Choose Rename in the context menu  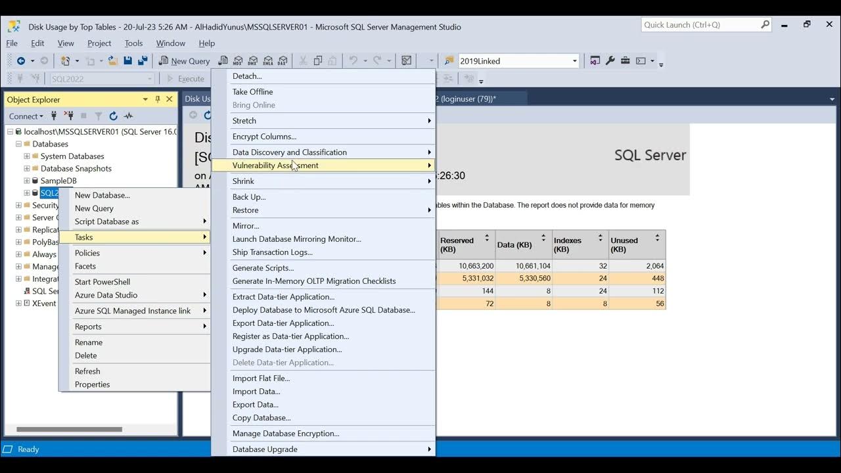pyautogui.click(x=135, y=342)
